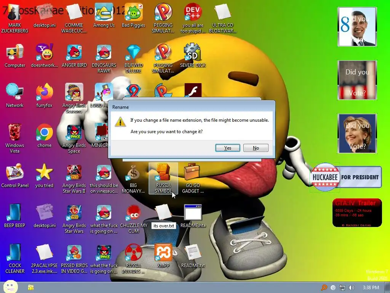Select the 2PACALYPSE 2.3.exe.lnk file
This screenshot has height=293, width=390.
pyautogui.click(x=44, y=259)
